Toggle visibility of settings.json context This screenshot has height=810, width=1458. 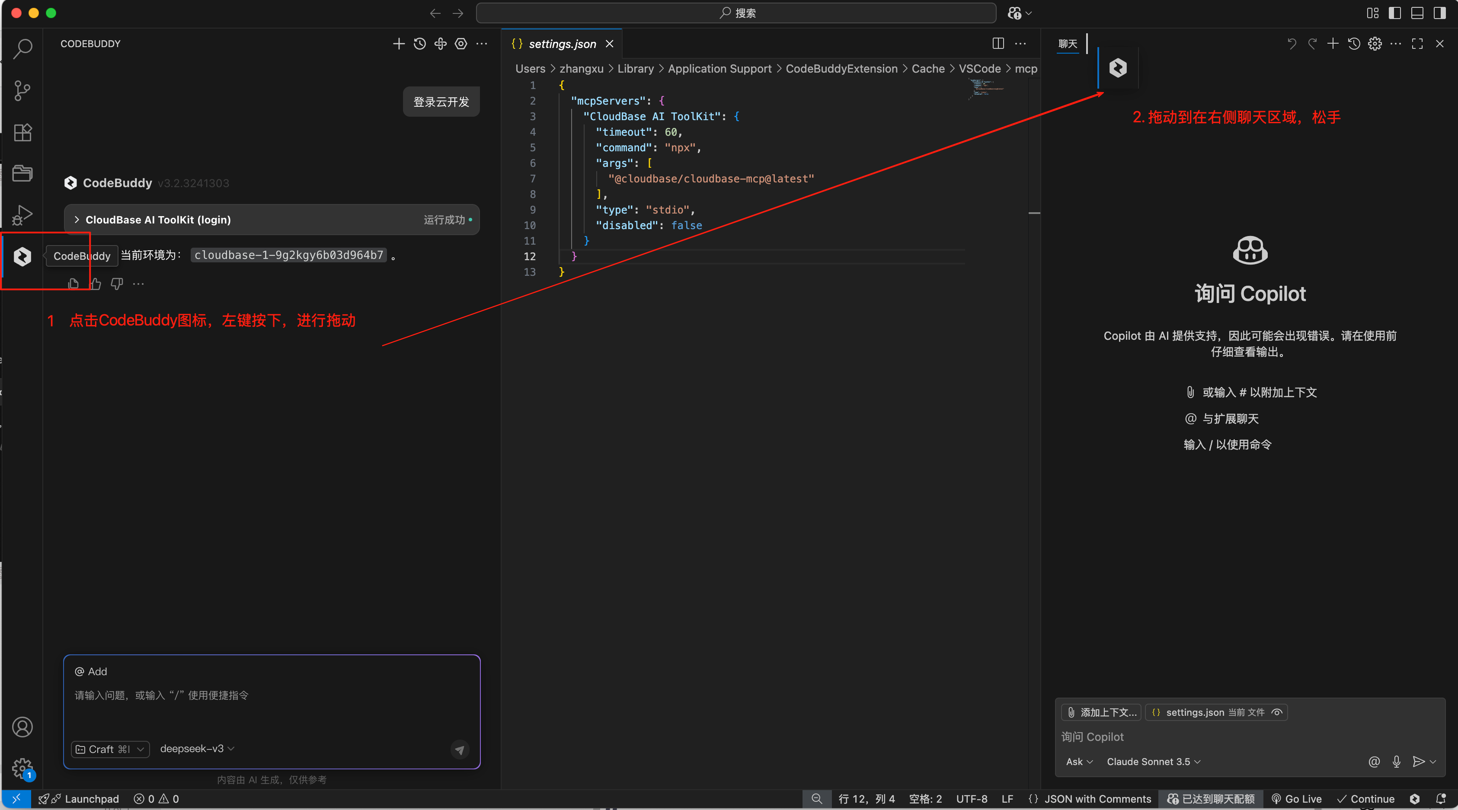coord(1277,712)
